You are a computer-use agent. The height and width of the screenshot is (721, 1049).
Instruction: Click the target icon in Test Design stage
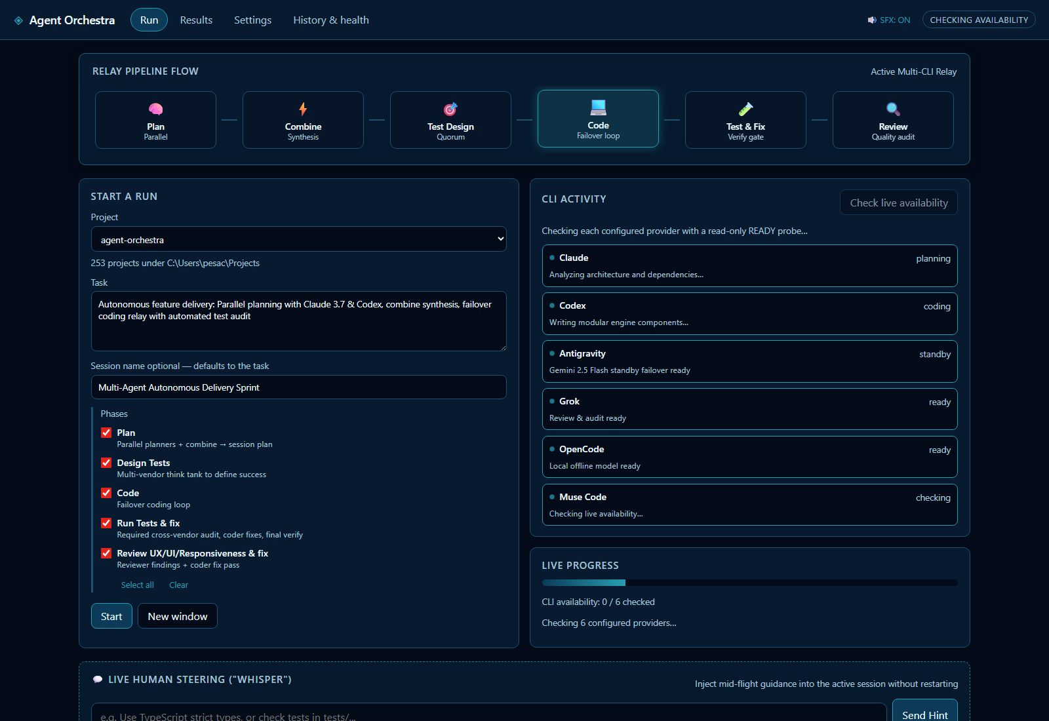tap(450, 109)
